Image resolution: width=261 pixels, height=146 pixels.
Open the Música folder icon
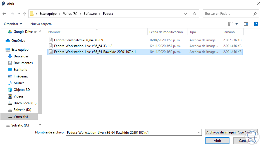(x=10, y=83)
